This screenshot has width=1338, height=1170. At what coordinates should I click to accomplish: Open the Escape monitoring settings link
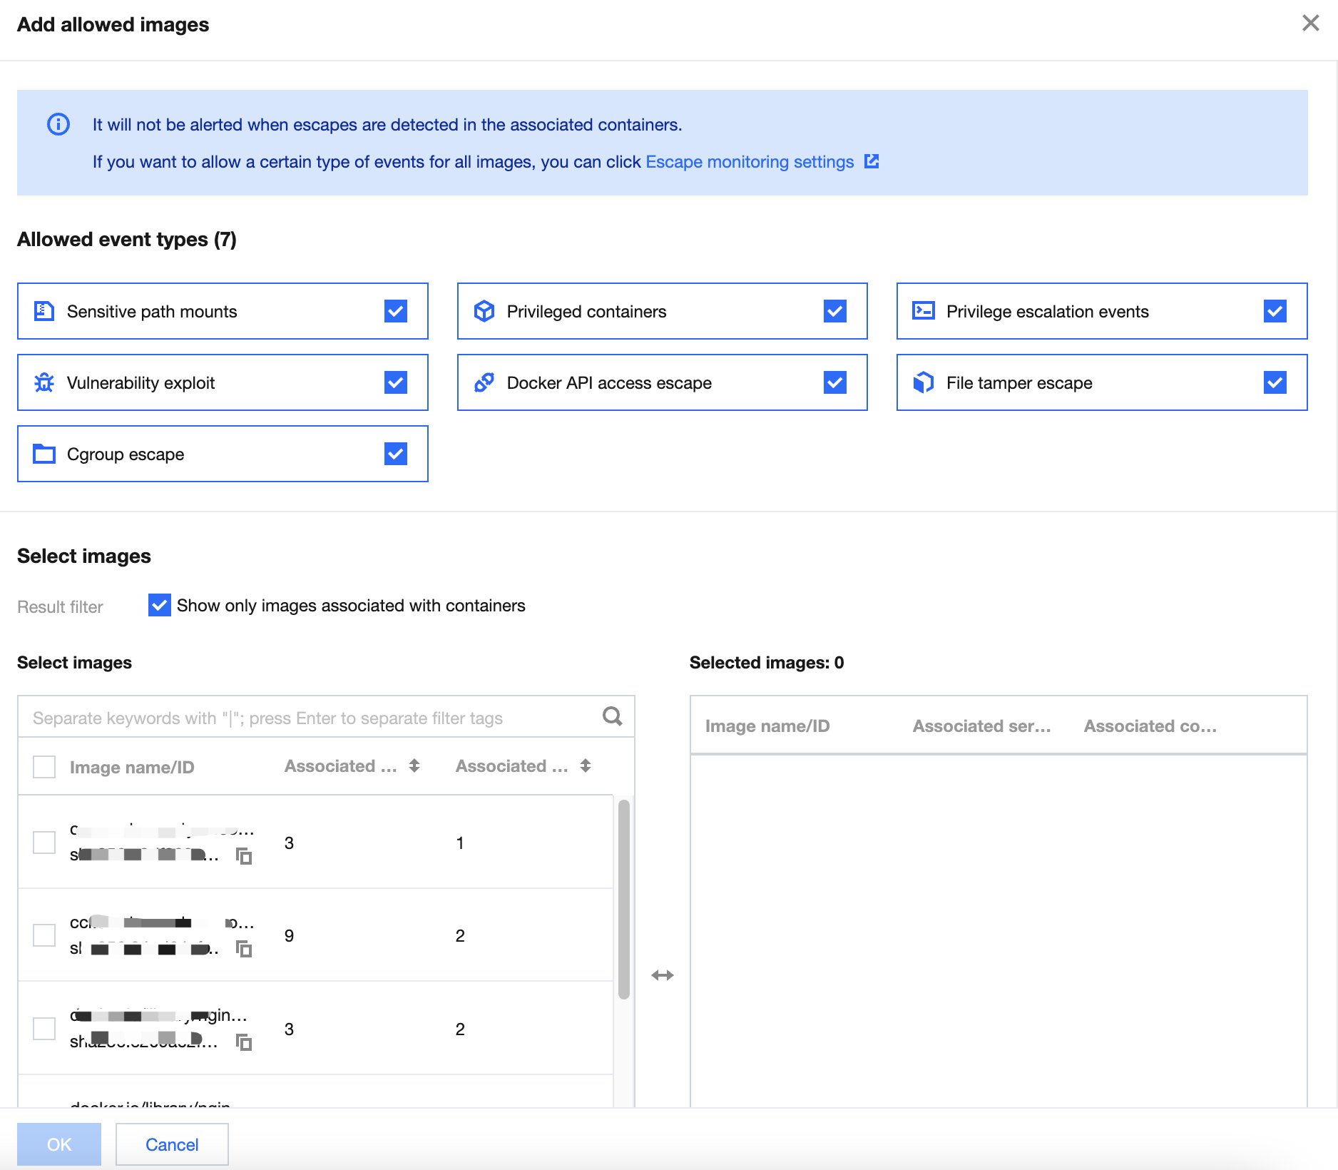(x=750, y=162)
